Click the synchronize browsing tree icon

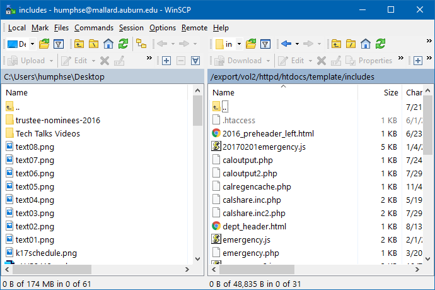141,44
